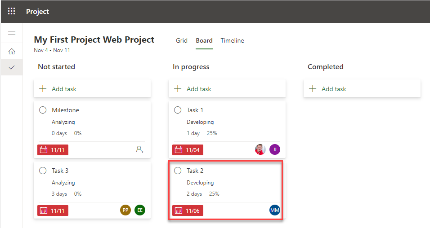Toggle the hamburger navigation menu
The image size is (430, 228).
[x=12, y=33]
